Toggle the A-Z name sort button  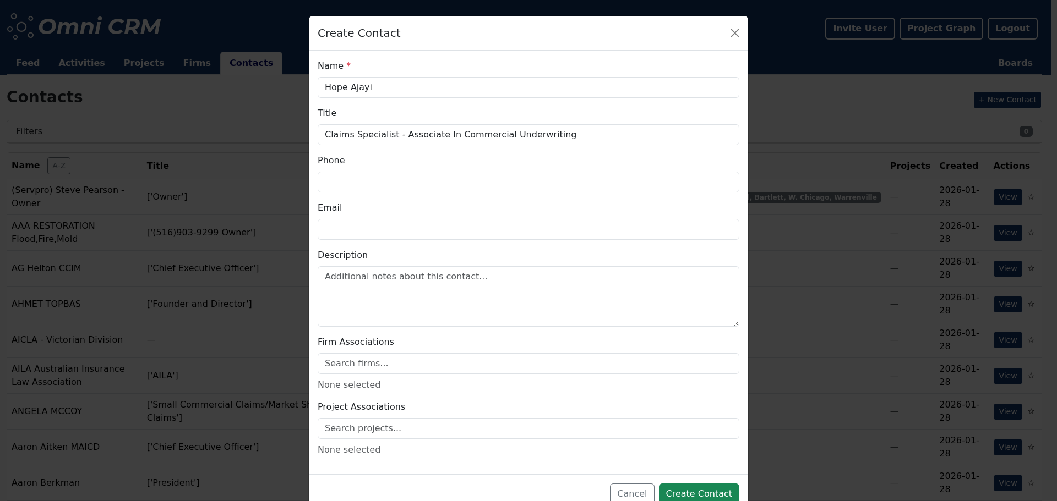58,166
